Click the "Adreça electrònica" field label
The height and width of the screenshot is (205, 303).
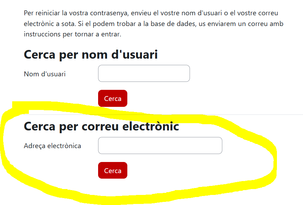52,146
